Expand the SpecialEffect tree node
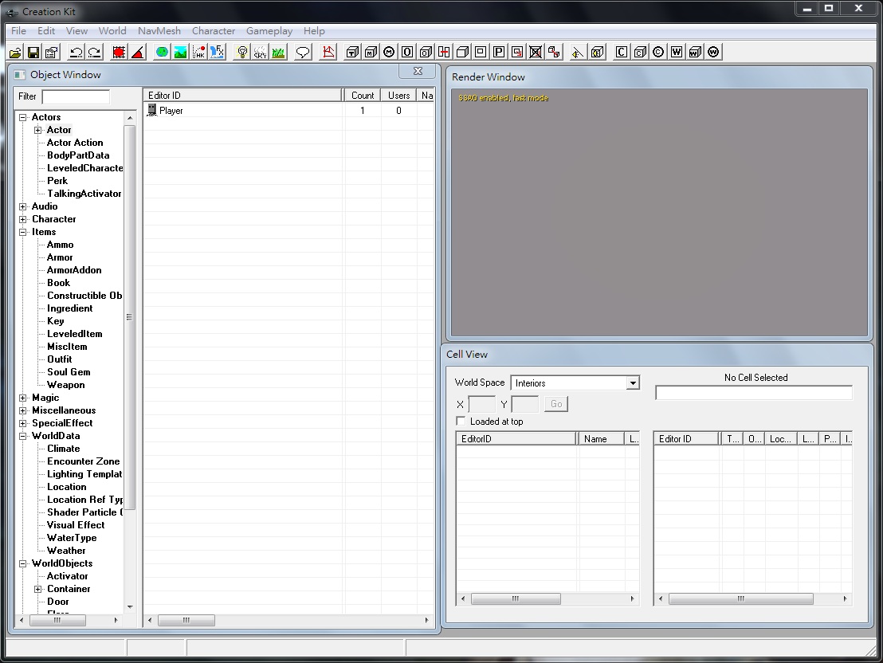The height and width of the screenshot is (663, 883). coord(23,423)
